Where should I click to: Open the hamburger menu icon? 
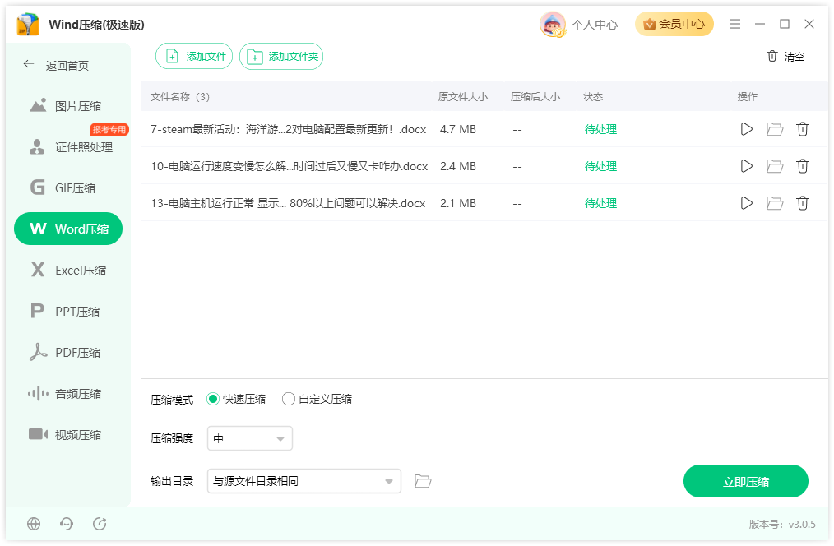735,24
